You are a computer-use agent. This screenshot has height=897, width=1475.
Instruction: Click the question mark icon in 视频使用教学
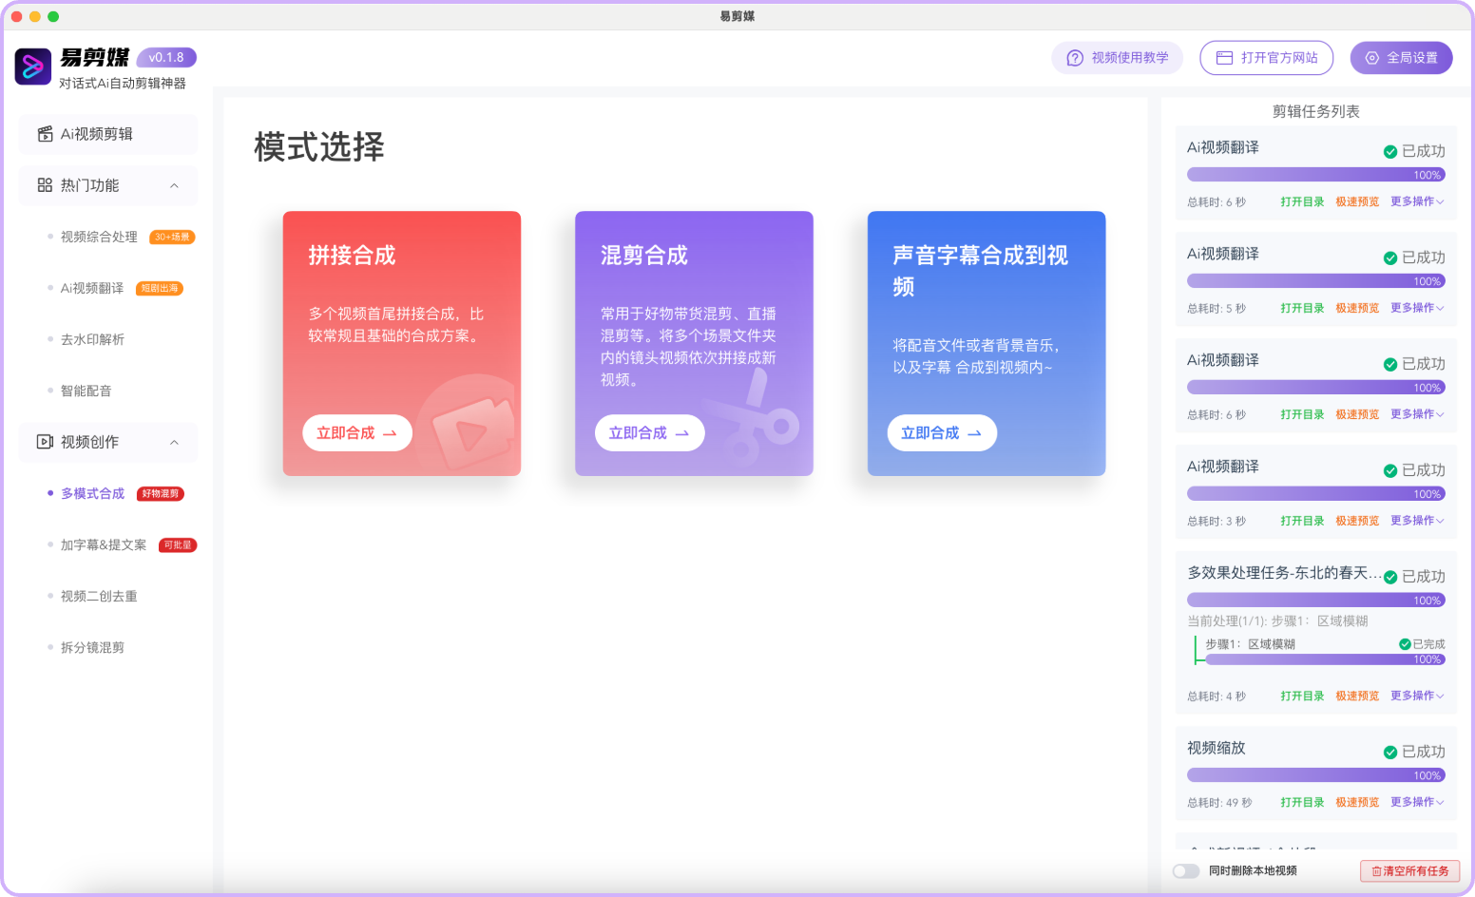pyautogui.click(x=1075, y=58)
